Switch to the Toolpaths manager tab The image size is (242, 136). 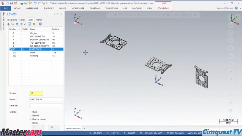pyautogui.click(x=12, y=20)
